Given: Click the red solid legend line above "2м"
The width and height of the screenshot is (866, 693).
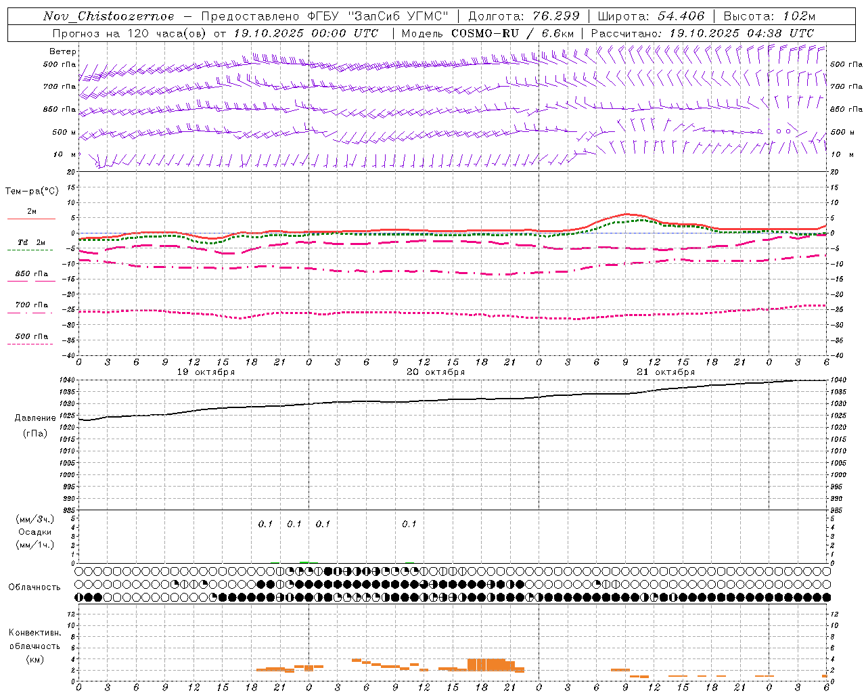Looking at the screenshot, I should click(31, 219).
